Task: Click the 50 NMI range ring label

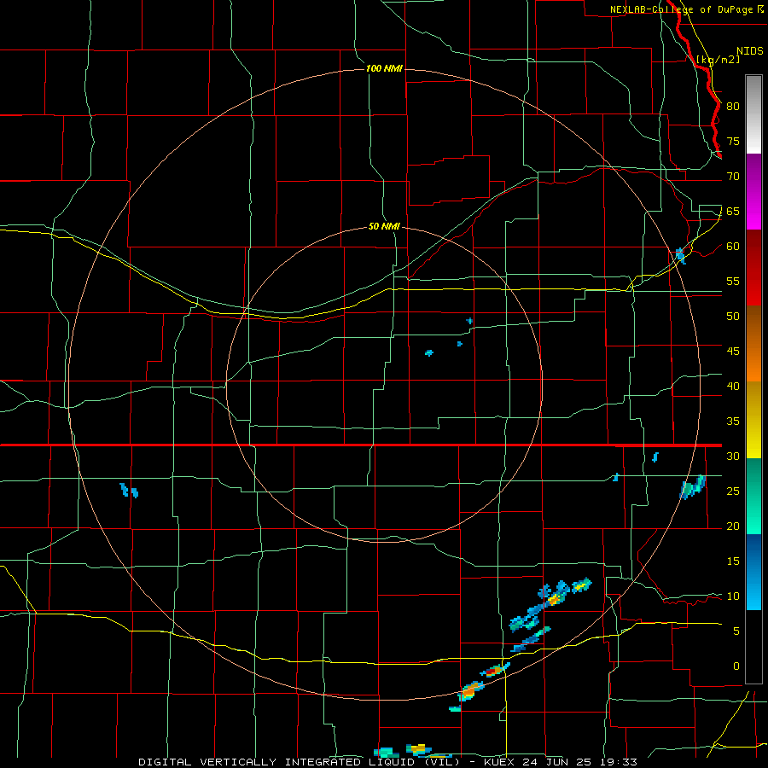Action: click(384, 226)
